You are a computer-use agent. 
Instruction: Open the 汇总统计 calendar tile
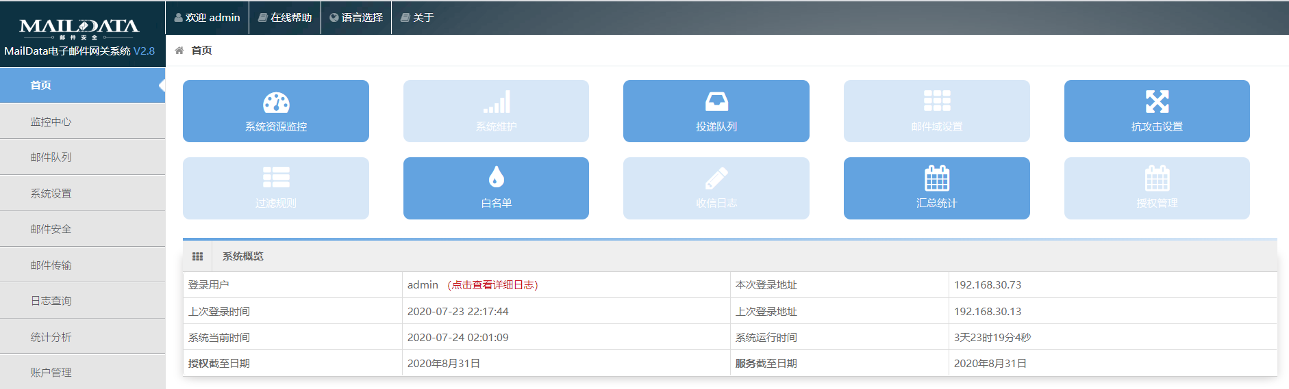[x=937, y=188]
